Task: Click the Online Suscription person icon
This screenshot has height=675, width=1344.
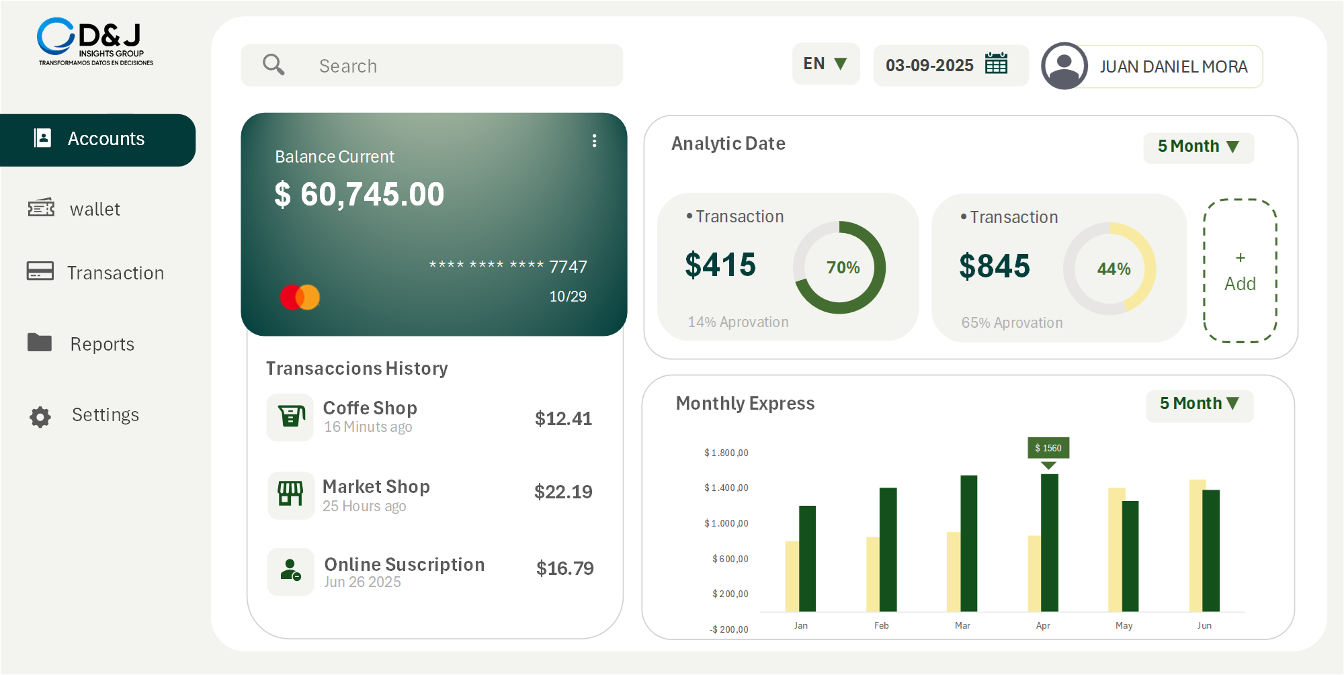Action: click(290, 572)
